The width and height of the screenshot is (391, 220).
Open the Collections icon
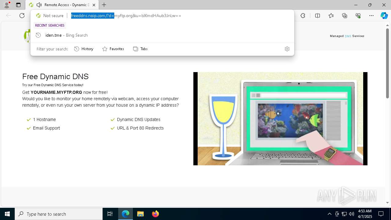coord(345,16)
